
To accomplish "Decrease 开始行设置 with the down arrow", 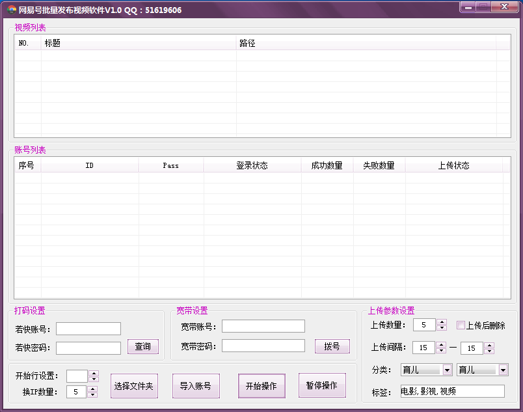I will [x=94, y=379].
